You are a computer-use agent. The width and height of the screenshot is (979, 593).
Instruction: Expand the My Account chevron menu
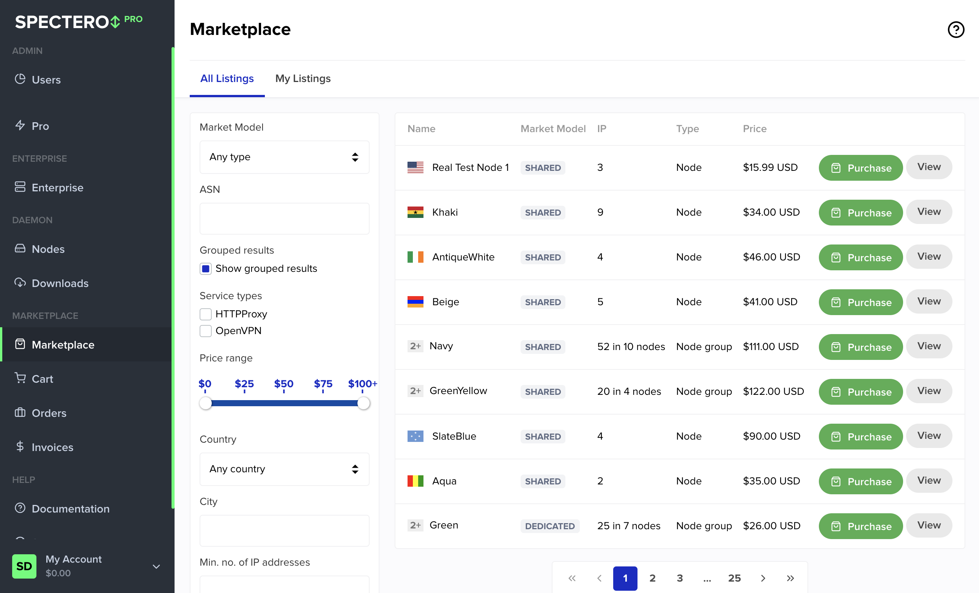156,566
